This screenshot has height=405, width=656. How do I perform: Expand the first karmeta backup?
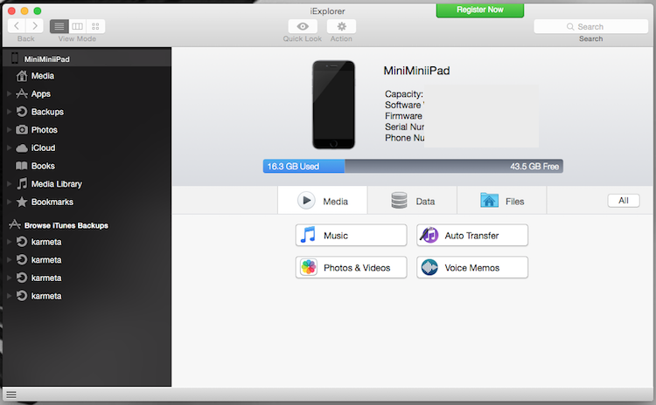[9, 242]
